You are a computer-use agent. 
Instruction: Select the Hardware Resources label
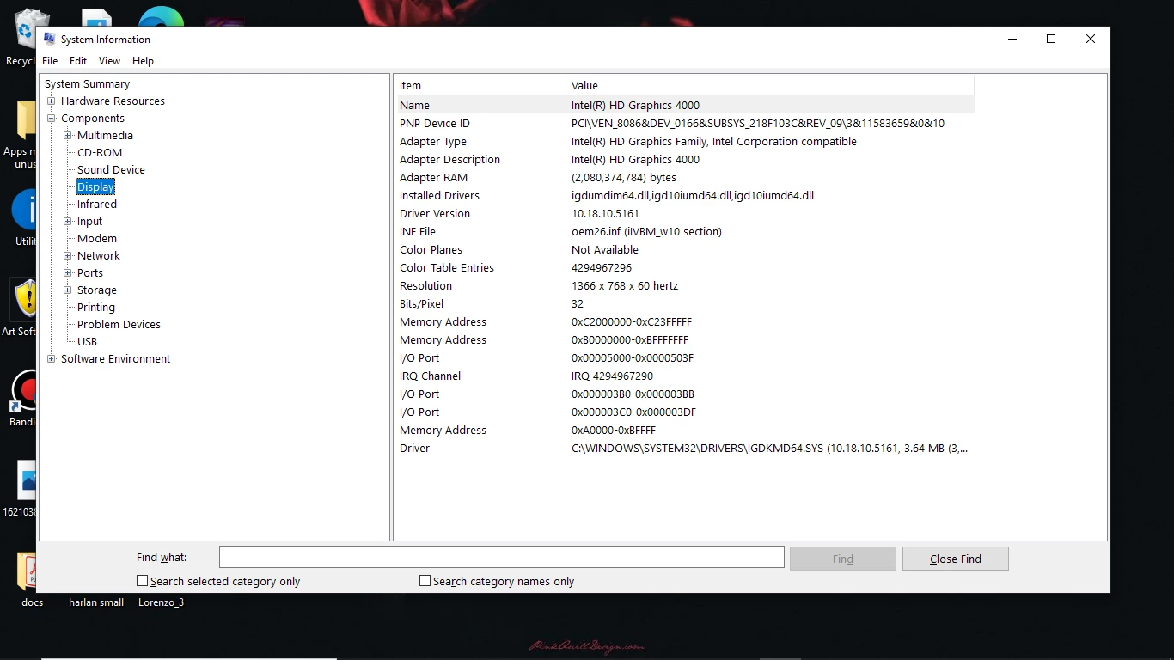click(x=113, y=101)
